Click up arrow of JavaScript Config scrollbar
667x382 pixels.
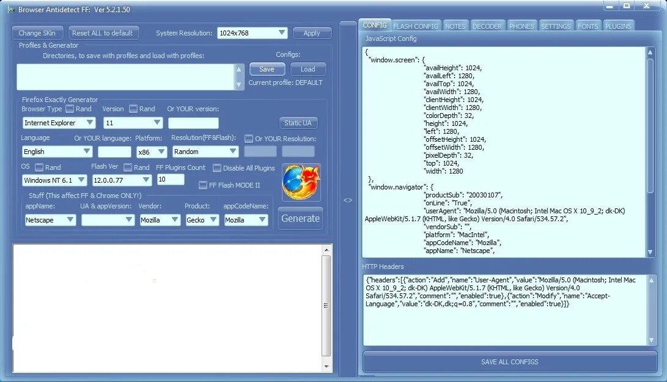click(x=650, y=52)
